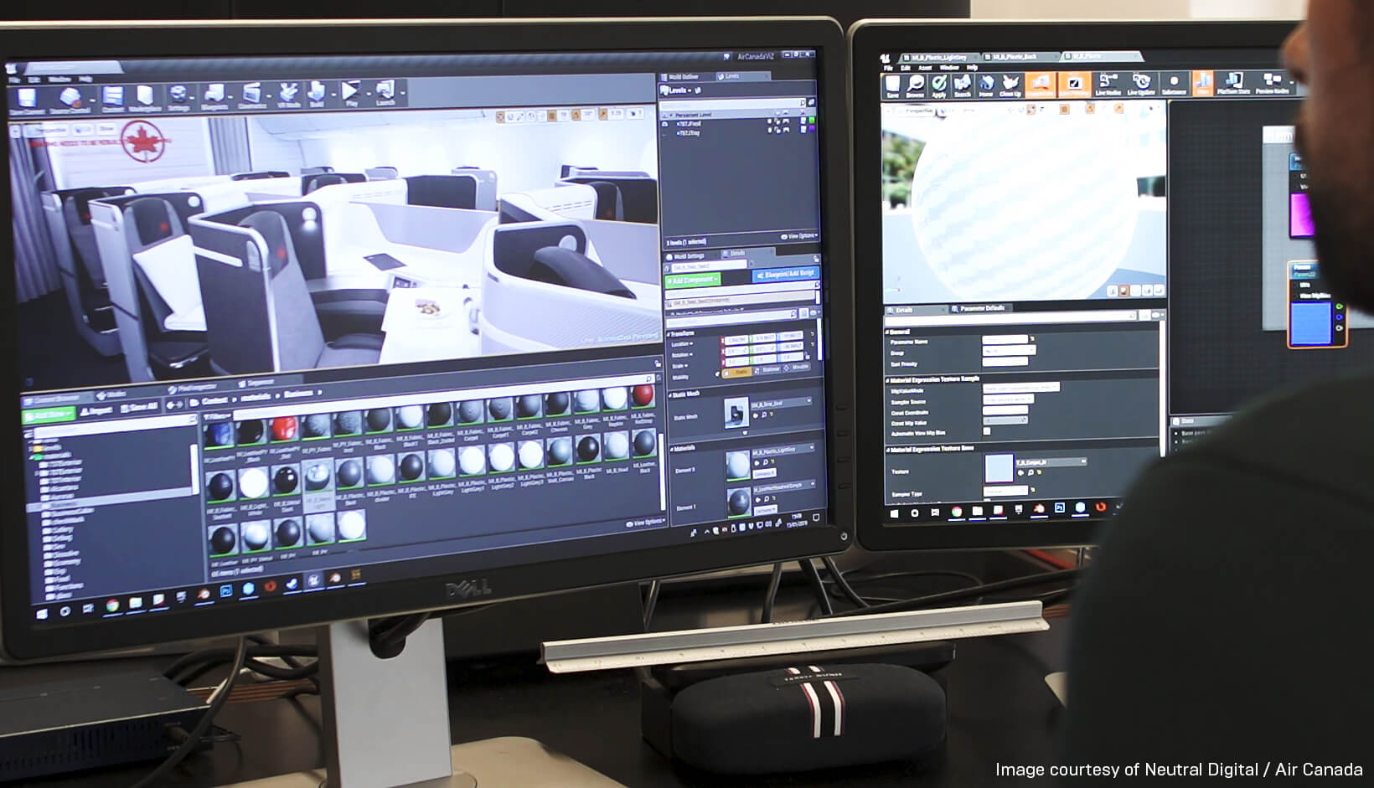Click Add New in the Content Browser
This screenshot has height=788, width=1374.
tap(48, 414)
